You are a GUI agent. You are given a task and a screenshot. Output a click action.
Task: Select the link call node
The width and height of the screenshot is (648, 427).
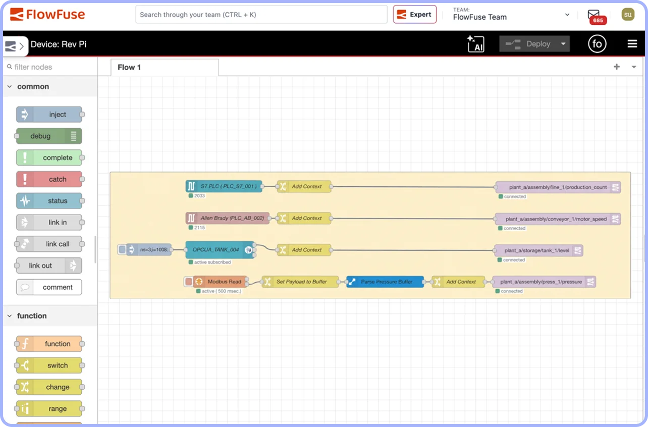49,244
